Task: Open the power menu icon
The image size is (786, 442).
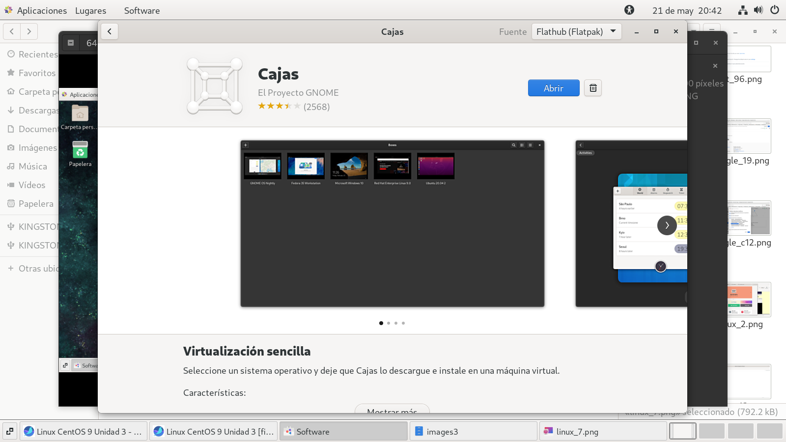Action: pos(775,10)
